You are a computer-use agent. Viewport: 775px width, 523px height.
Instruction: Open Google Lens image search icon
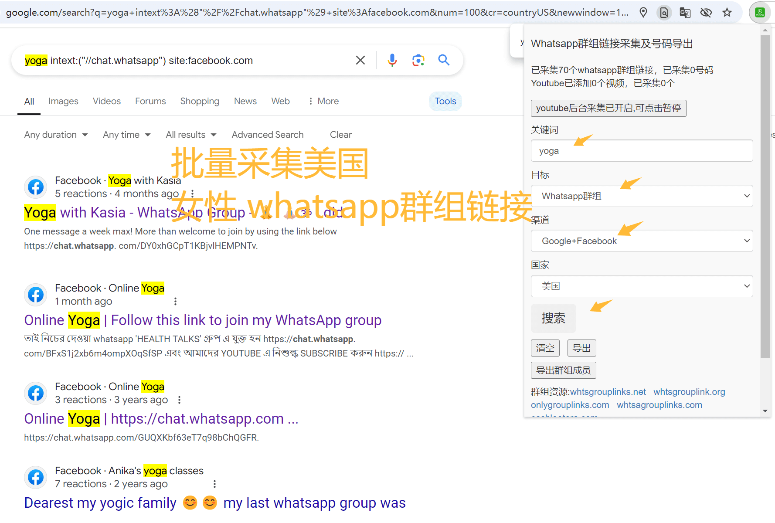click(418, 60)
